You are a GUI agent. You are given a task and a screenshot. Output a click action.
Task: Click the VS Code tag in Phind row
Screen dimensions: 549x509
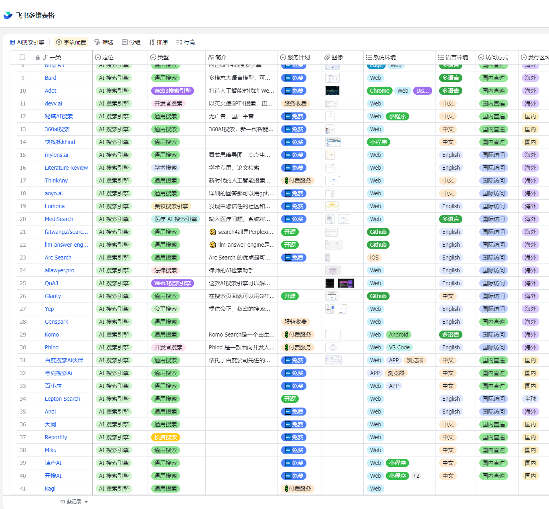click(399, 347)
